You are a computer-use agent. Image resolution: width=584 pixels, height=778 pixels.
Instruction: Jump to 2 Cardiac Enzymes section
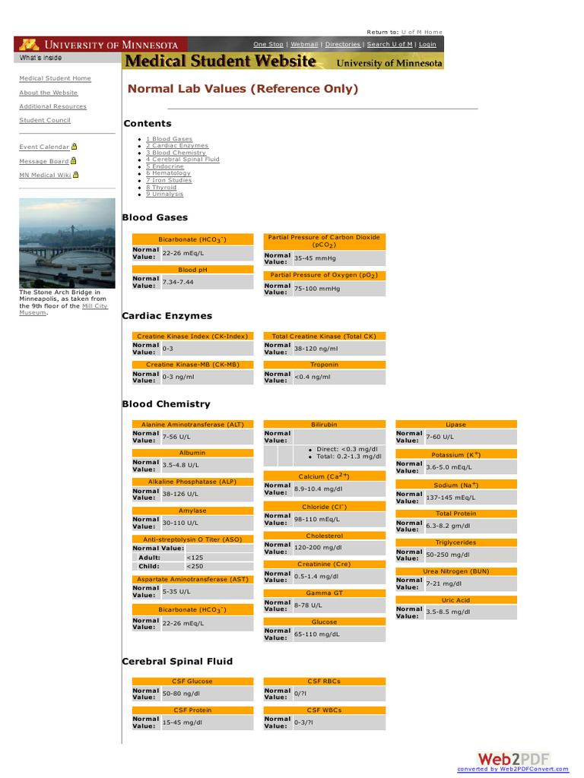point(177,145)
